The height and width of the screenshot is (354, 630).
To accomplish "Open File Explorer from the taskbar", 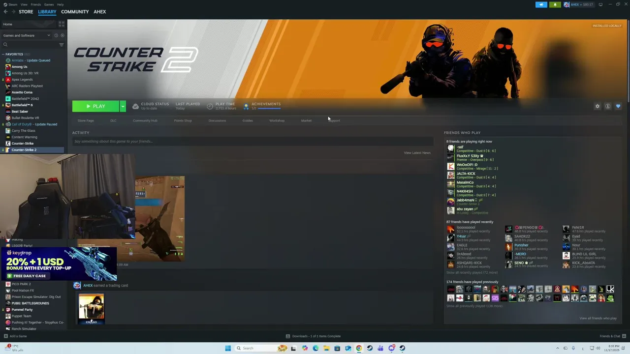I will 326,348.
